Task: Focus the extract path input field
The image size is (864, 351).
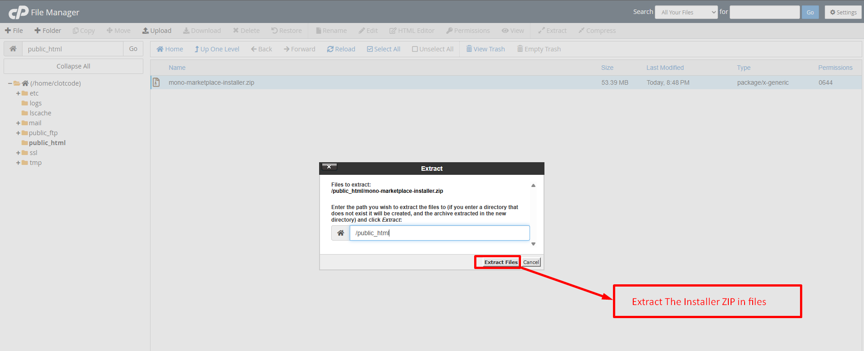Action: click(x=439, y=233)
